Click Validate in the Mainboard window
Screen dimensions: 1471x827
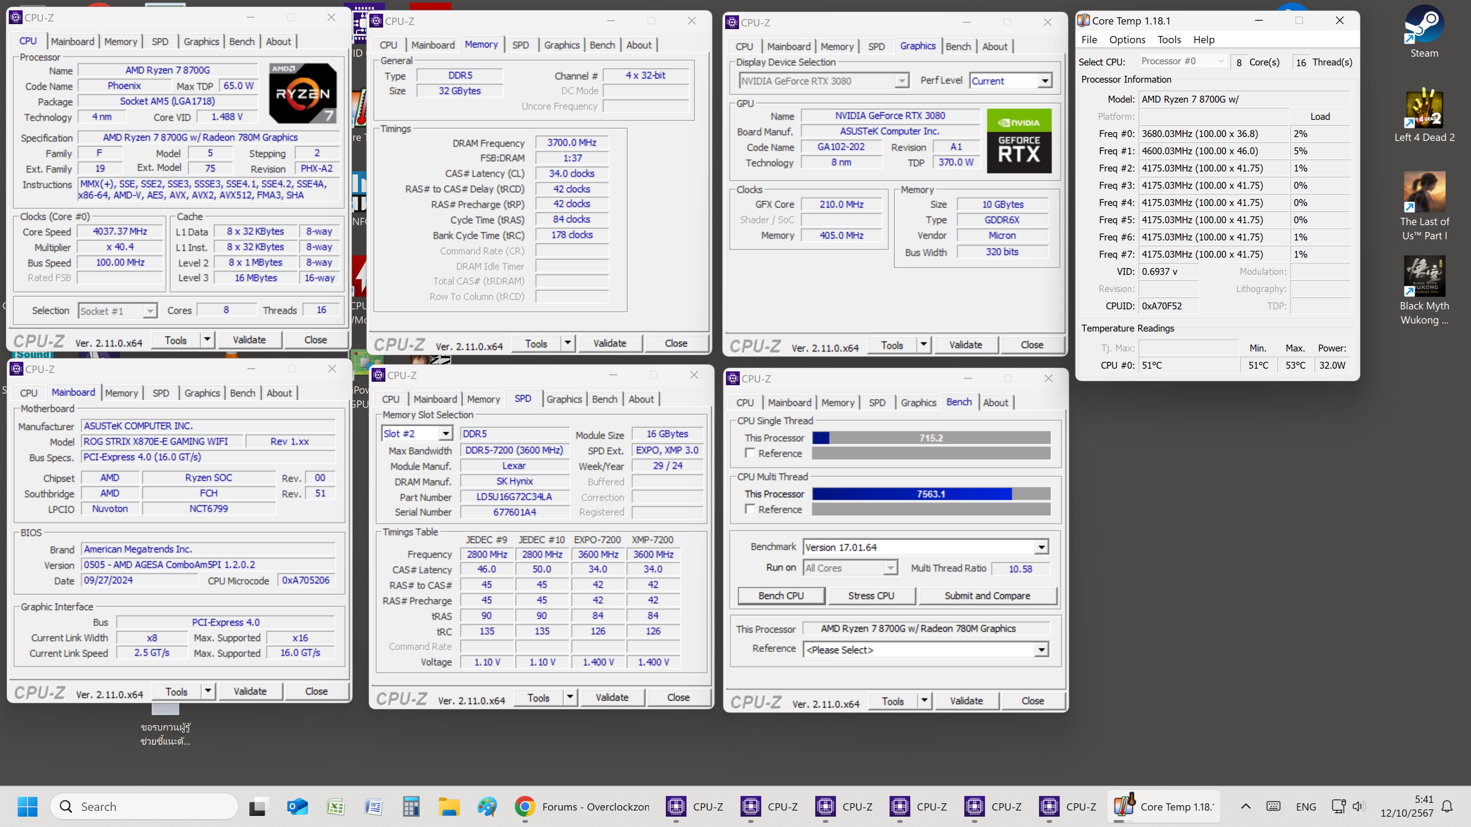[249, 691]
